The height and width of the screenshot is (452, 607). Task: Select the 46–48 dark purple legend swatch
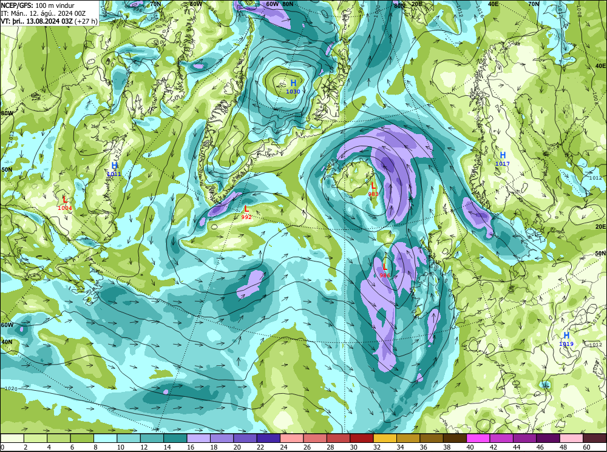(548, 438)
